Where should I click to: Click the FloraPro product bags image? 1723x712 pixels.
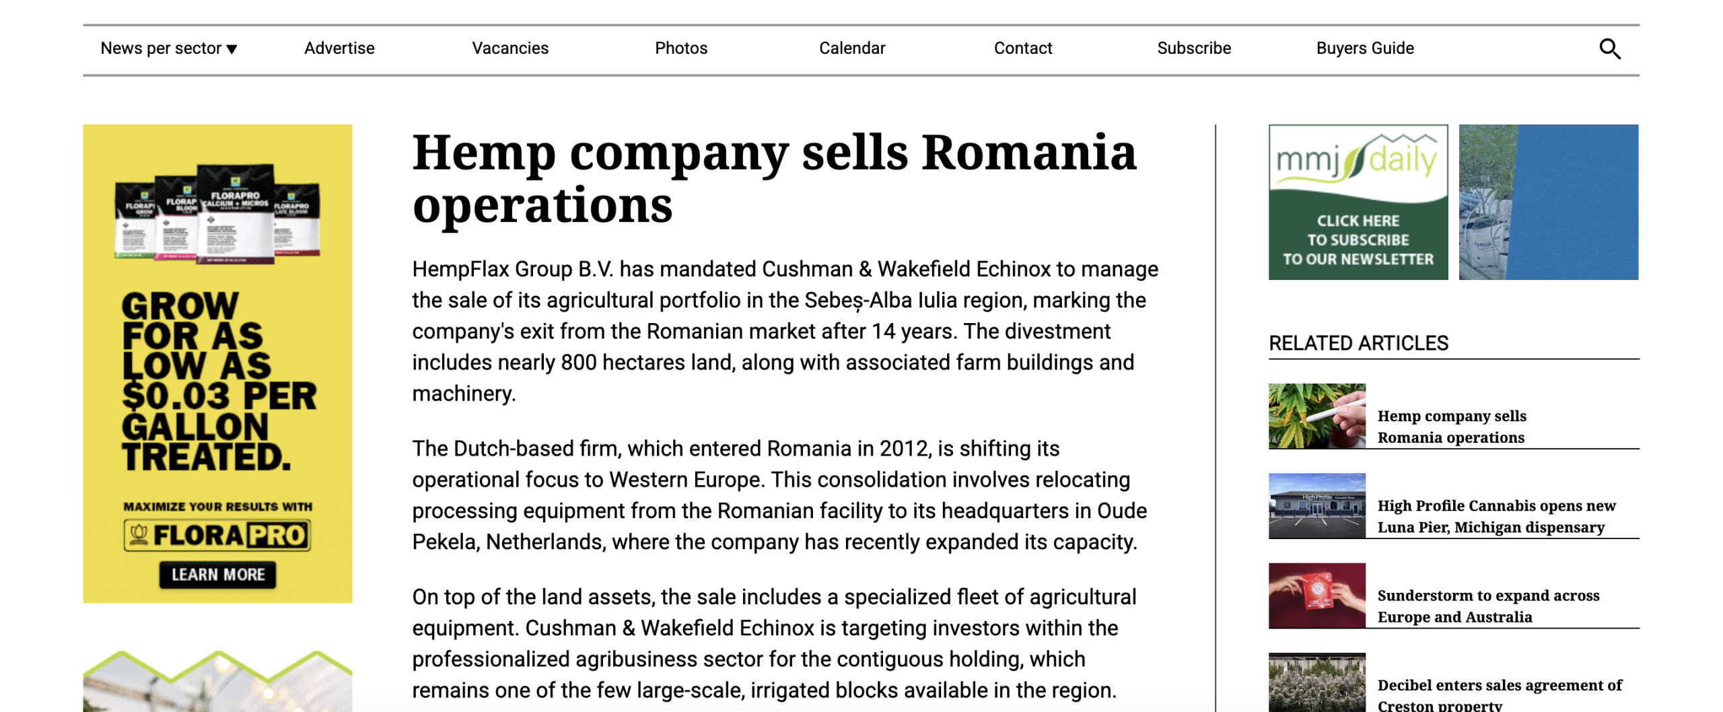coord(217,214)
